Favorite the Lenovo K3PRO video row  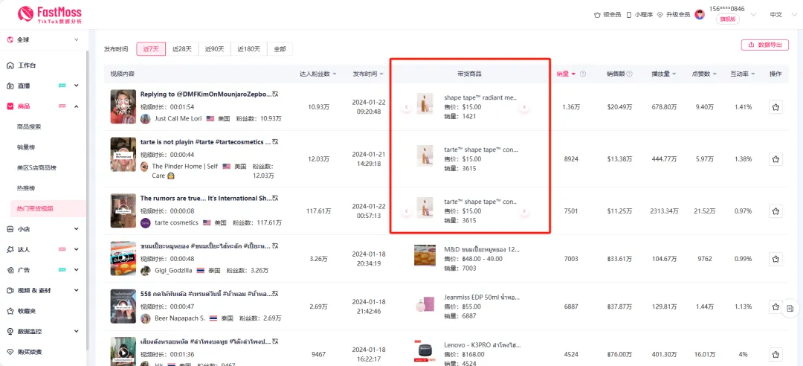[x=775, y=354]
